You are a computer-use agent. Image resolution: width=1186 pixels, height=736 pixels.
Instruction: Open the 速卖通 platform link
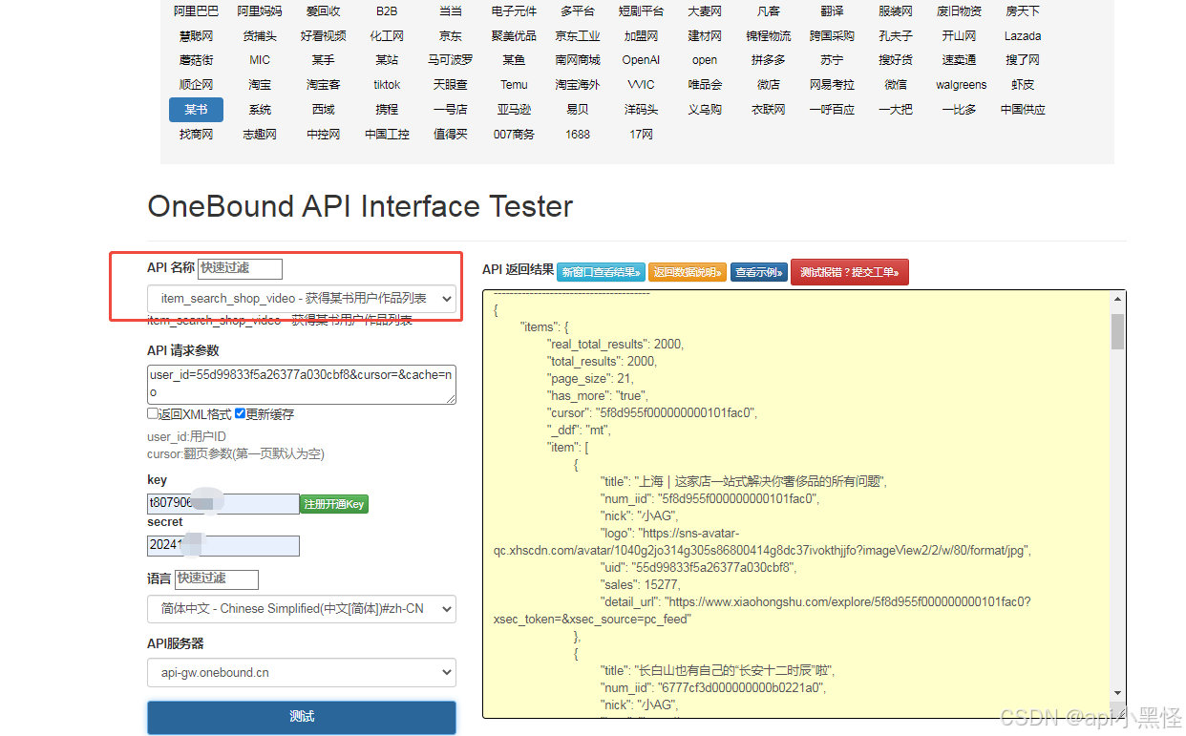coord(959,60)
